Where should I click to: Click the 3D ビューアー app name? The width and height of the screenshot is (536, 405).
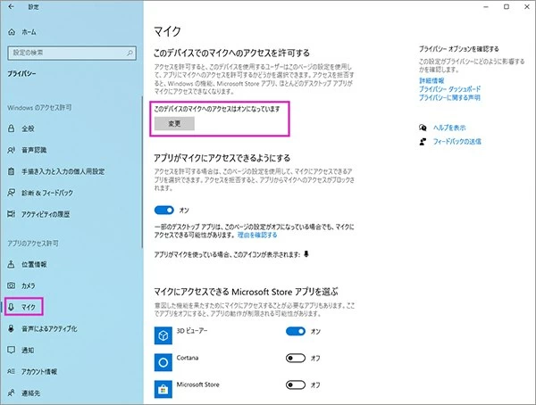coord(192,331)
